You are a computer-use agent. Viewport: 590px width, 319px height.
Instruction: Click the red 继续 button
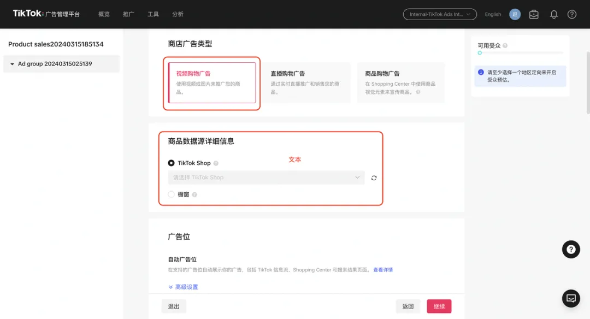pyautogui.click(x=439, y=306)
